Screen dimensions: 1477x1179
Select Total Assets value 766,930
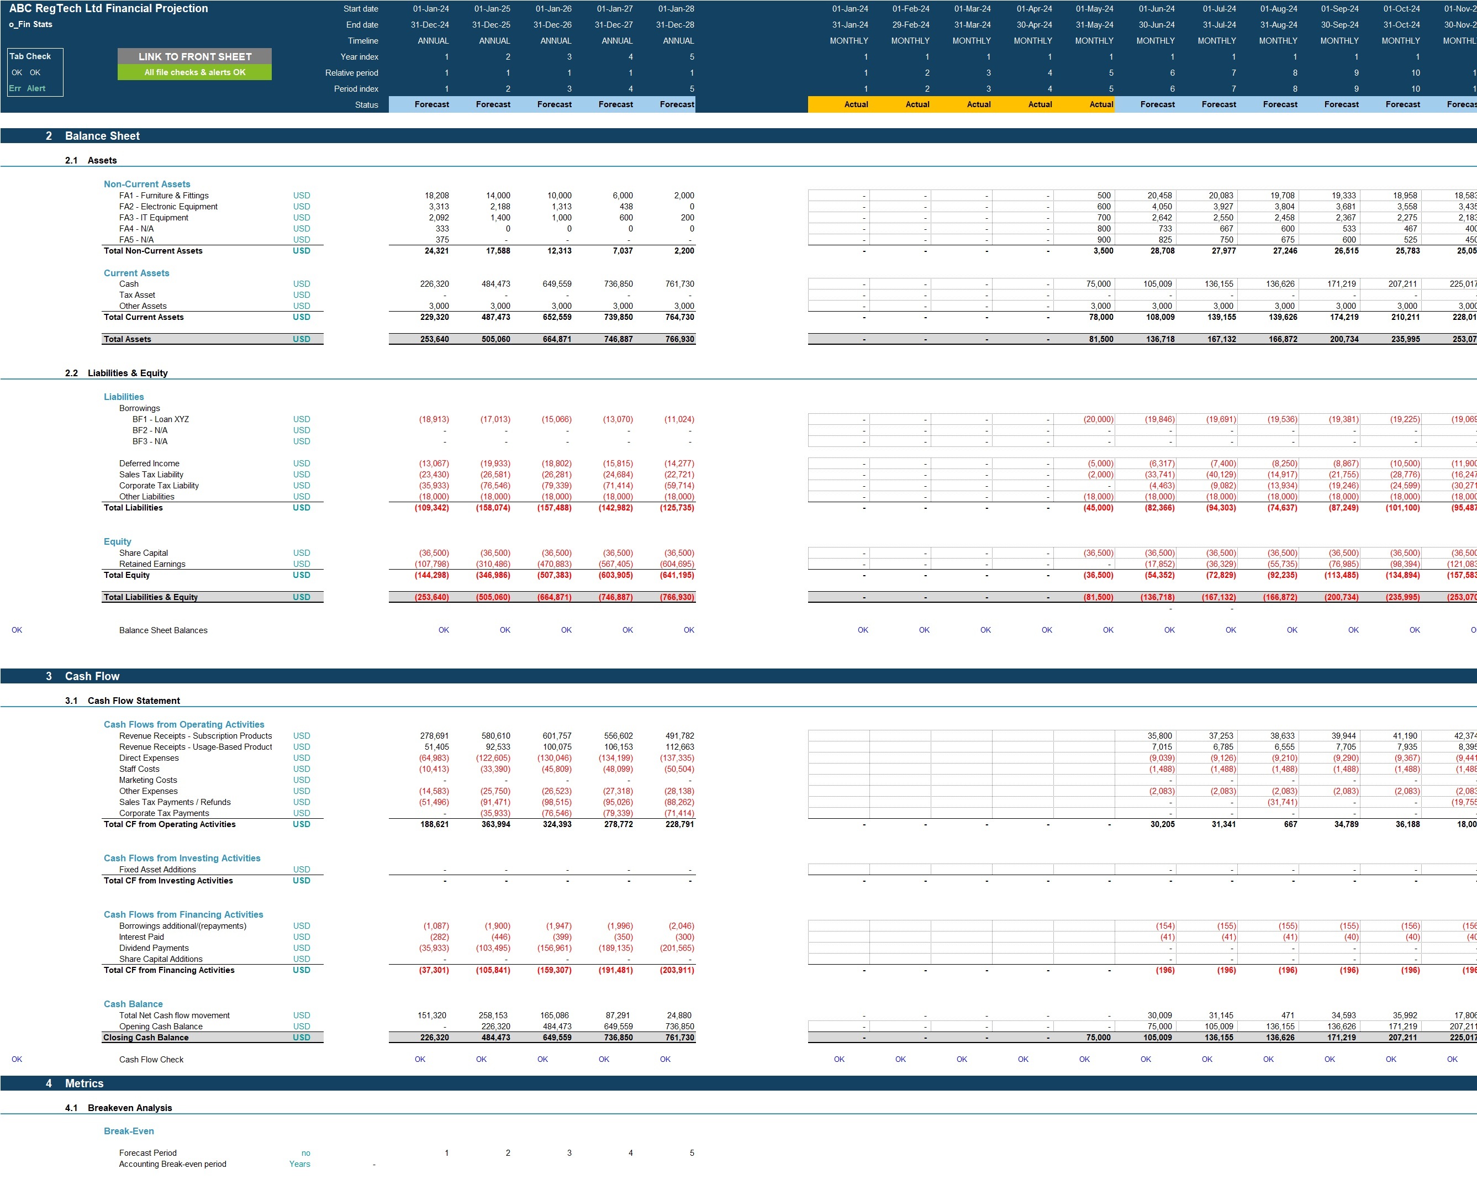click(679, 339)
